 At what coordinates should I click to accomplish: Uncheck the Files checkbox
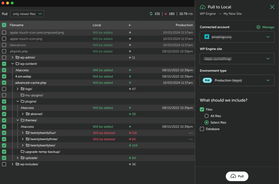pos(202,109)
